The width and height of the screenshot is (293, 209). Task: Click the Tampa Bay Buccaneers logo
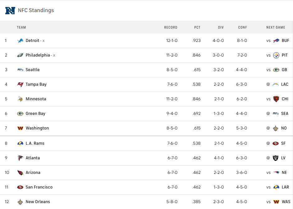point(20,84)
